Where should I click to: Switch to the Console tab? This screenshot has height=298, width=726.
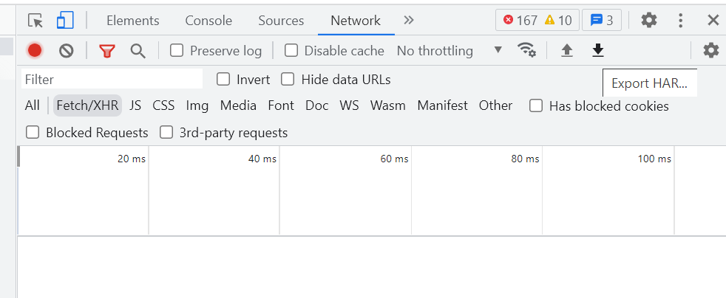tap(208, 20)
